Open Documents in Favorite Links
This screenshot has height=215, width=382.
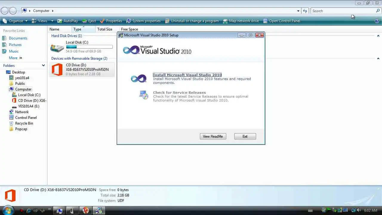18,38
